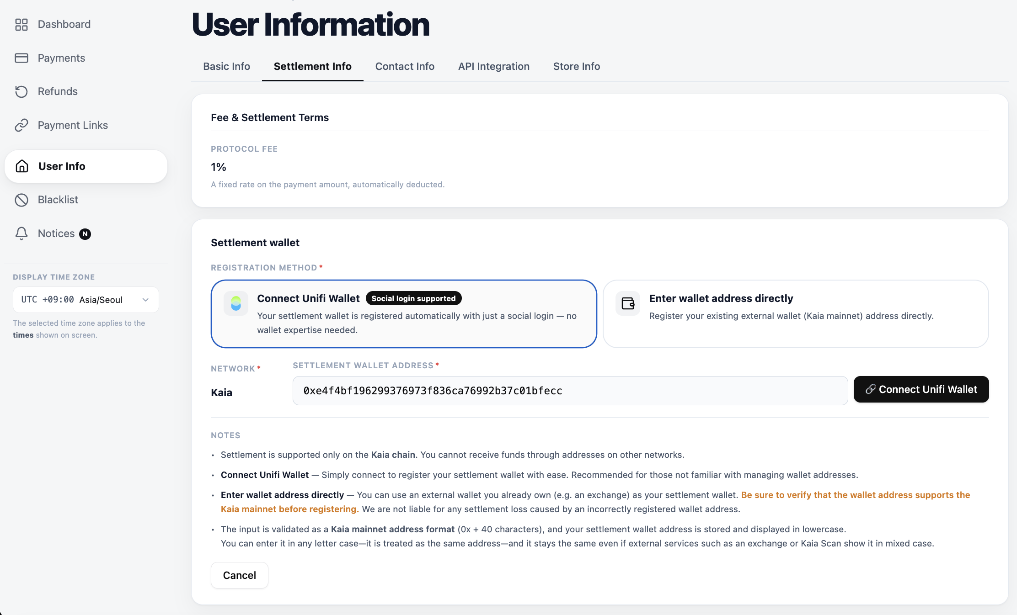Viewport: 1017px width, 615px height.
Task: Click the Social login supported badge
Action: [x=413, y=298]
